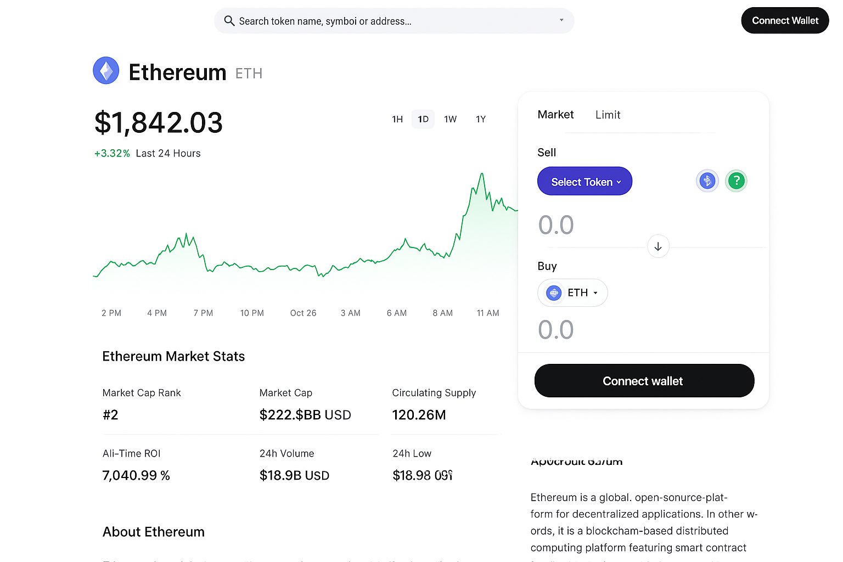The width and height of the screenshot is (843, 562).
Task: Select the Market tab
Action: 555,115
